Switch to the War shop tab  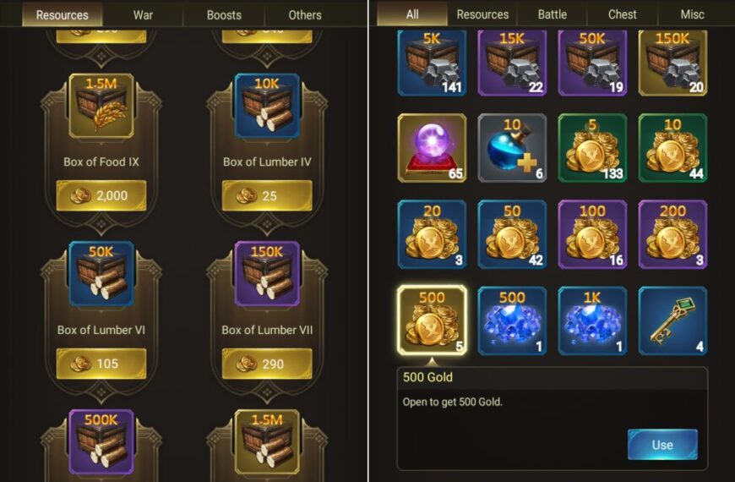[143, 14]
